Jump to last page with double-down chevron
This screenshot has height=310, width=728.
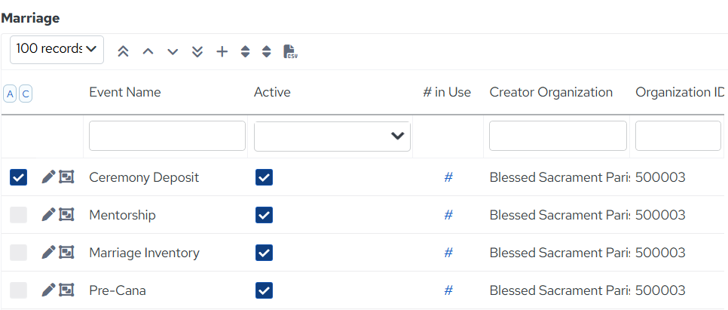tap(197, 51)
